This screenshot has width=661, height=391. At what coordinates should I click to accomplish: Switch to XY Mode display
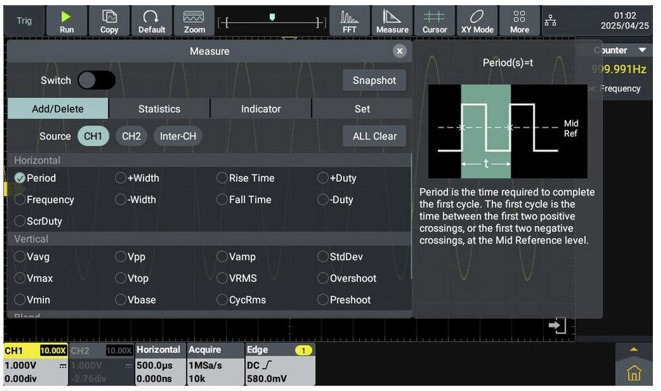477,20
